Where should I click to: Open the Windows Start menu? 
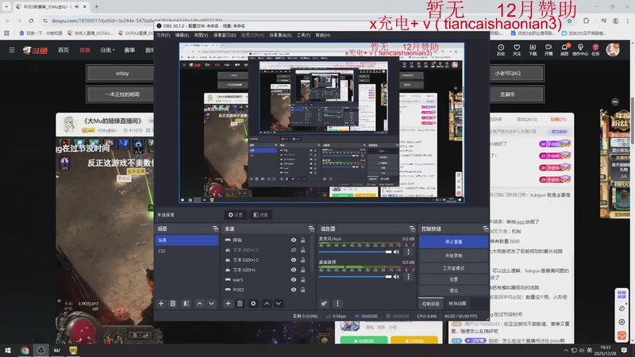[8, 350]
